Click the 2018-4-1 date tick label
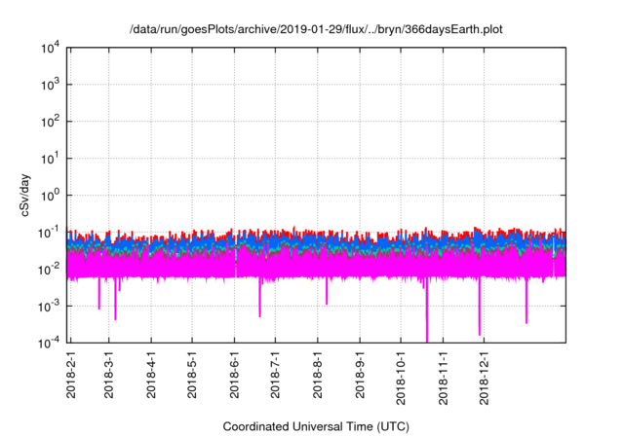624x436 pixels. [152, 378]
